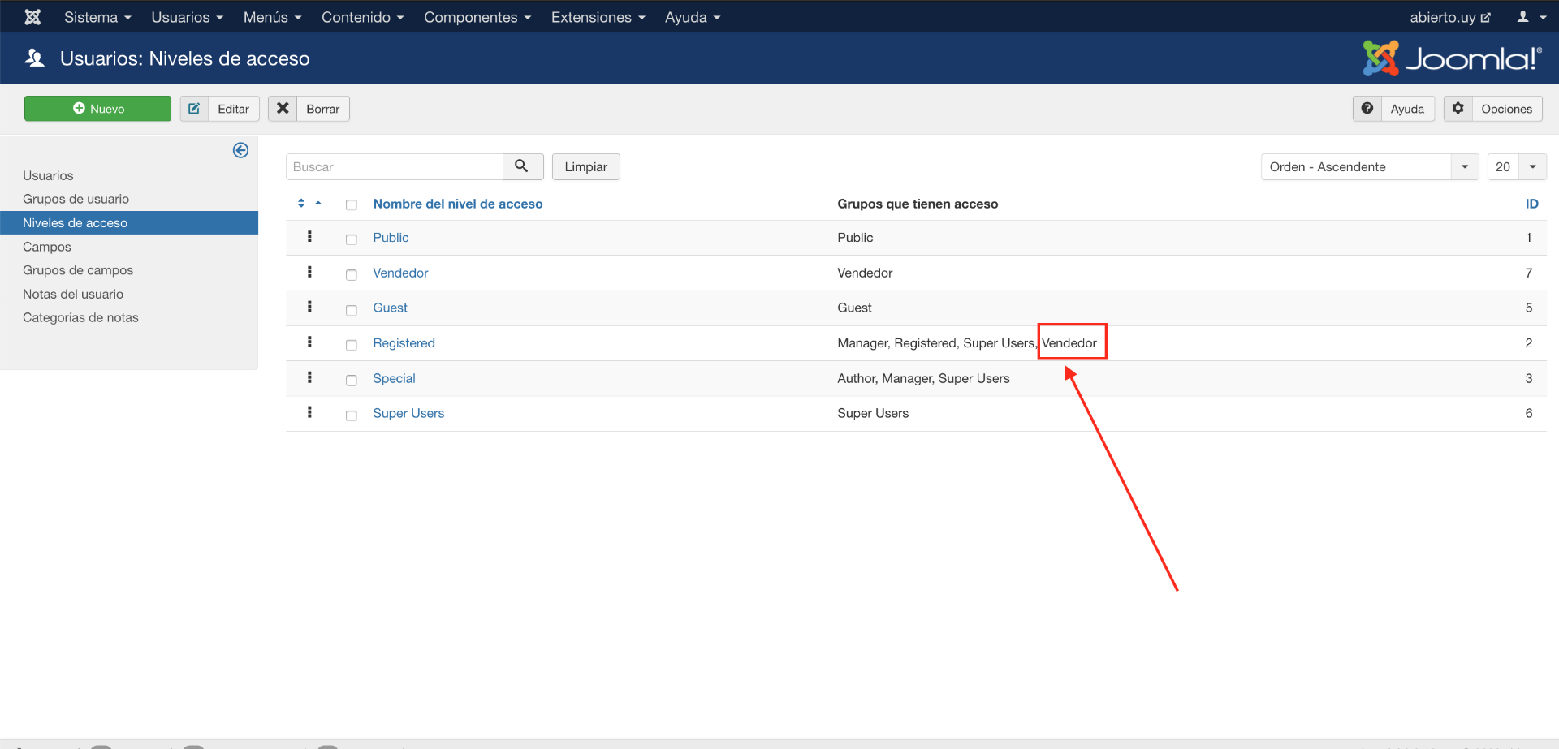Viewport: 1559px width, 749px height.
Task: Expand the list limit 20 dropdown
Action: (1516, 167)
